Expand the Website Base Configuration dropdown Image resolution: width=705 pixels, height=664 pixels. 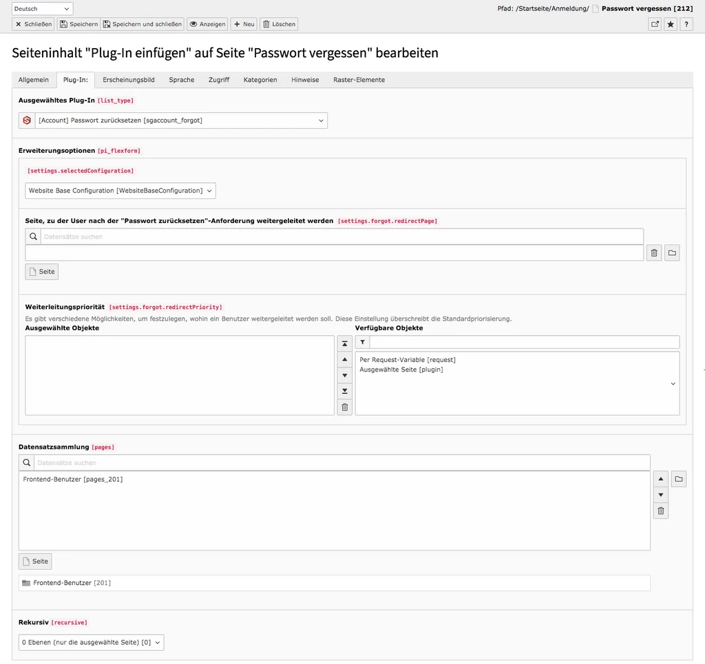[120, 191]
